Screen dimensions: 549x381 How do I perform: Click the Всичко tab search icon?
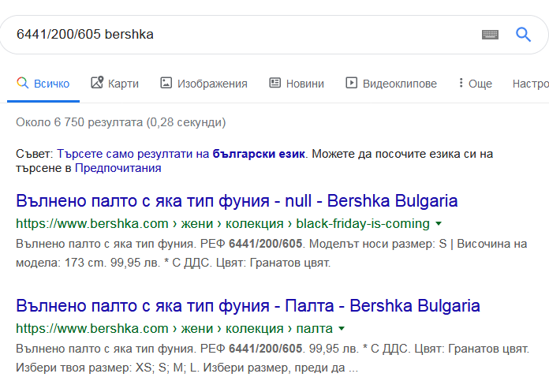[23, 83]
